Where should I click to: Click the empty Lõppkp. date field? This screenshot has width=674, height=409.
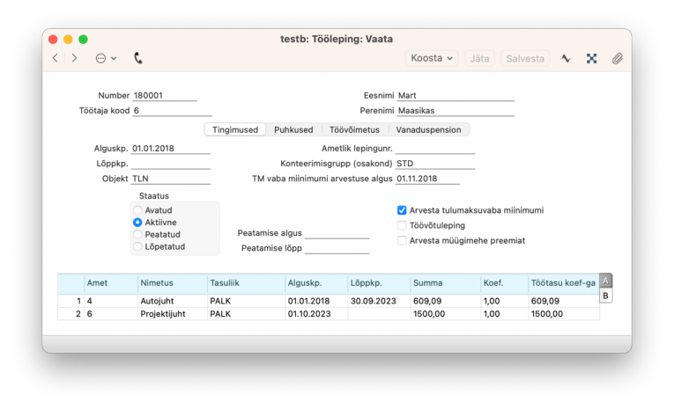click(171, 164)
